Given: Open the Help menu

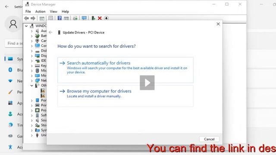Looking at the screenshot, I should [65, 12].
